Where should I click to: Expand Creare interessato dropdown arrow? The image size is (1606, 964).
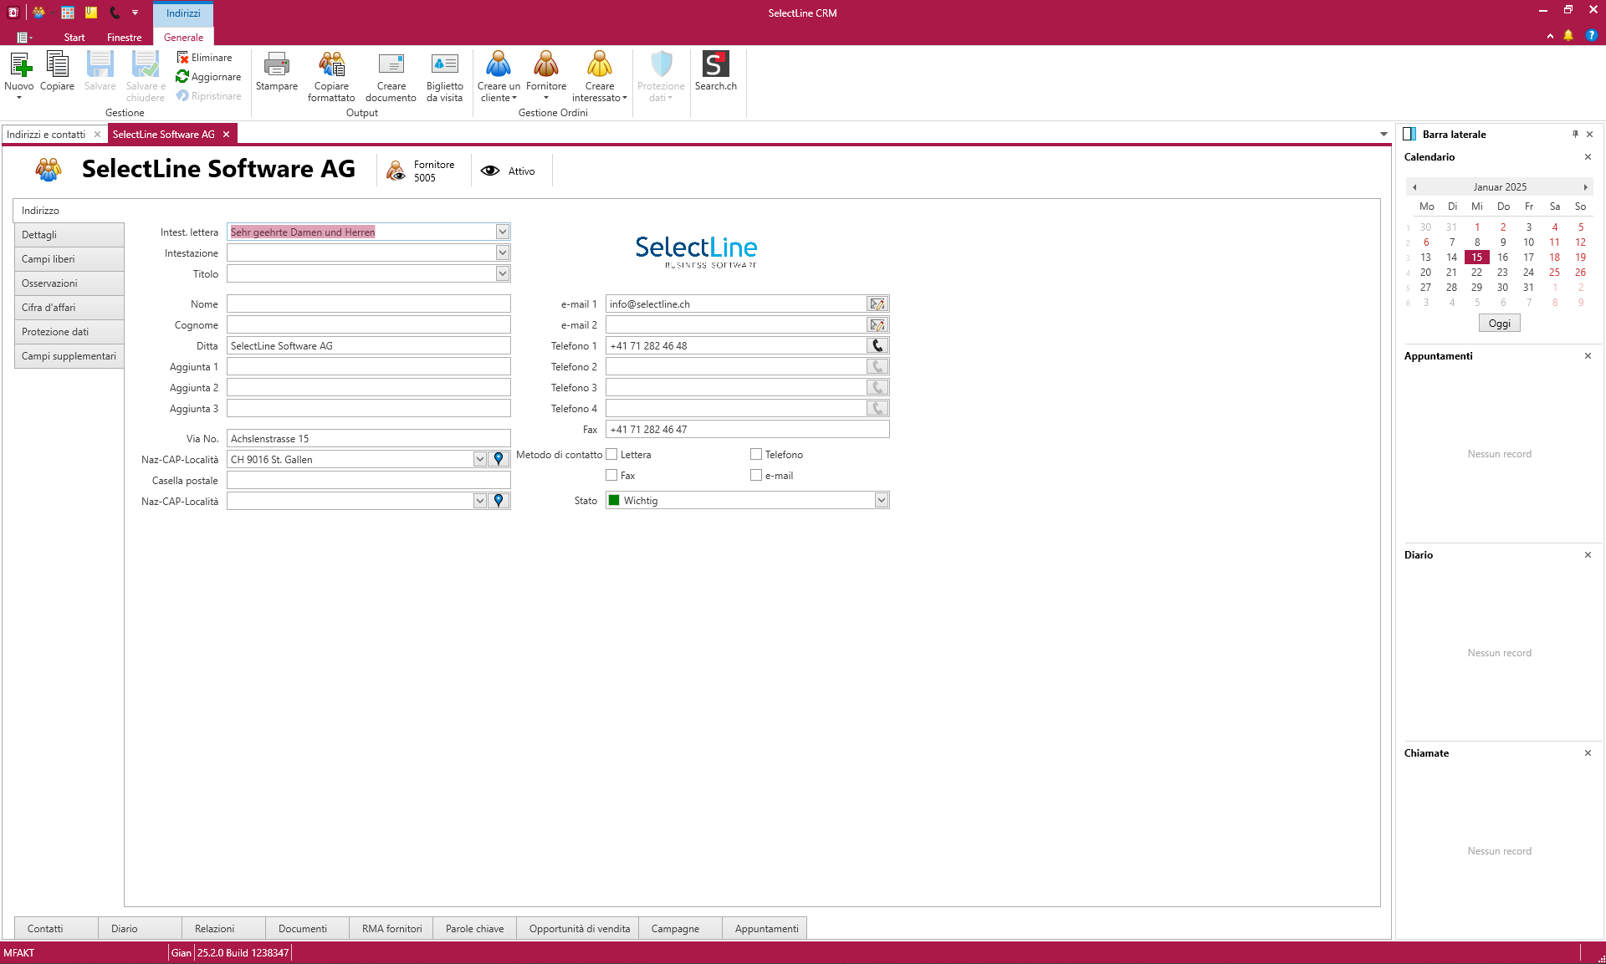[x=625, y=98]
